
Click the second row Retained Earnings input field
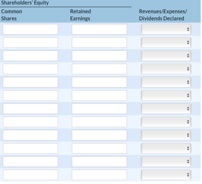click(x=100, y=43)
